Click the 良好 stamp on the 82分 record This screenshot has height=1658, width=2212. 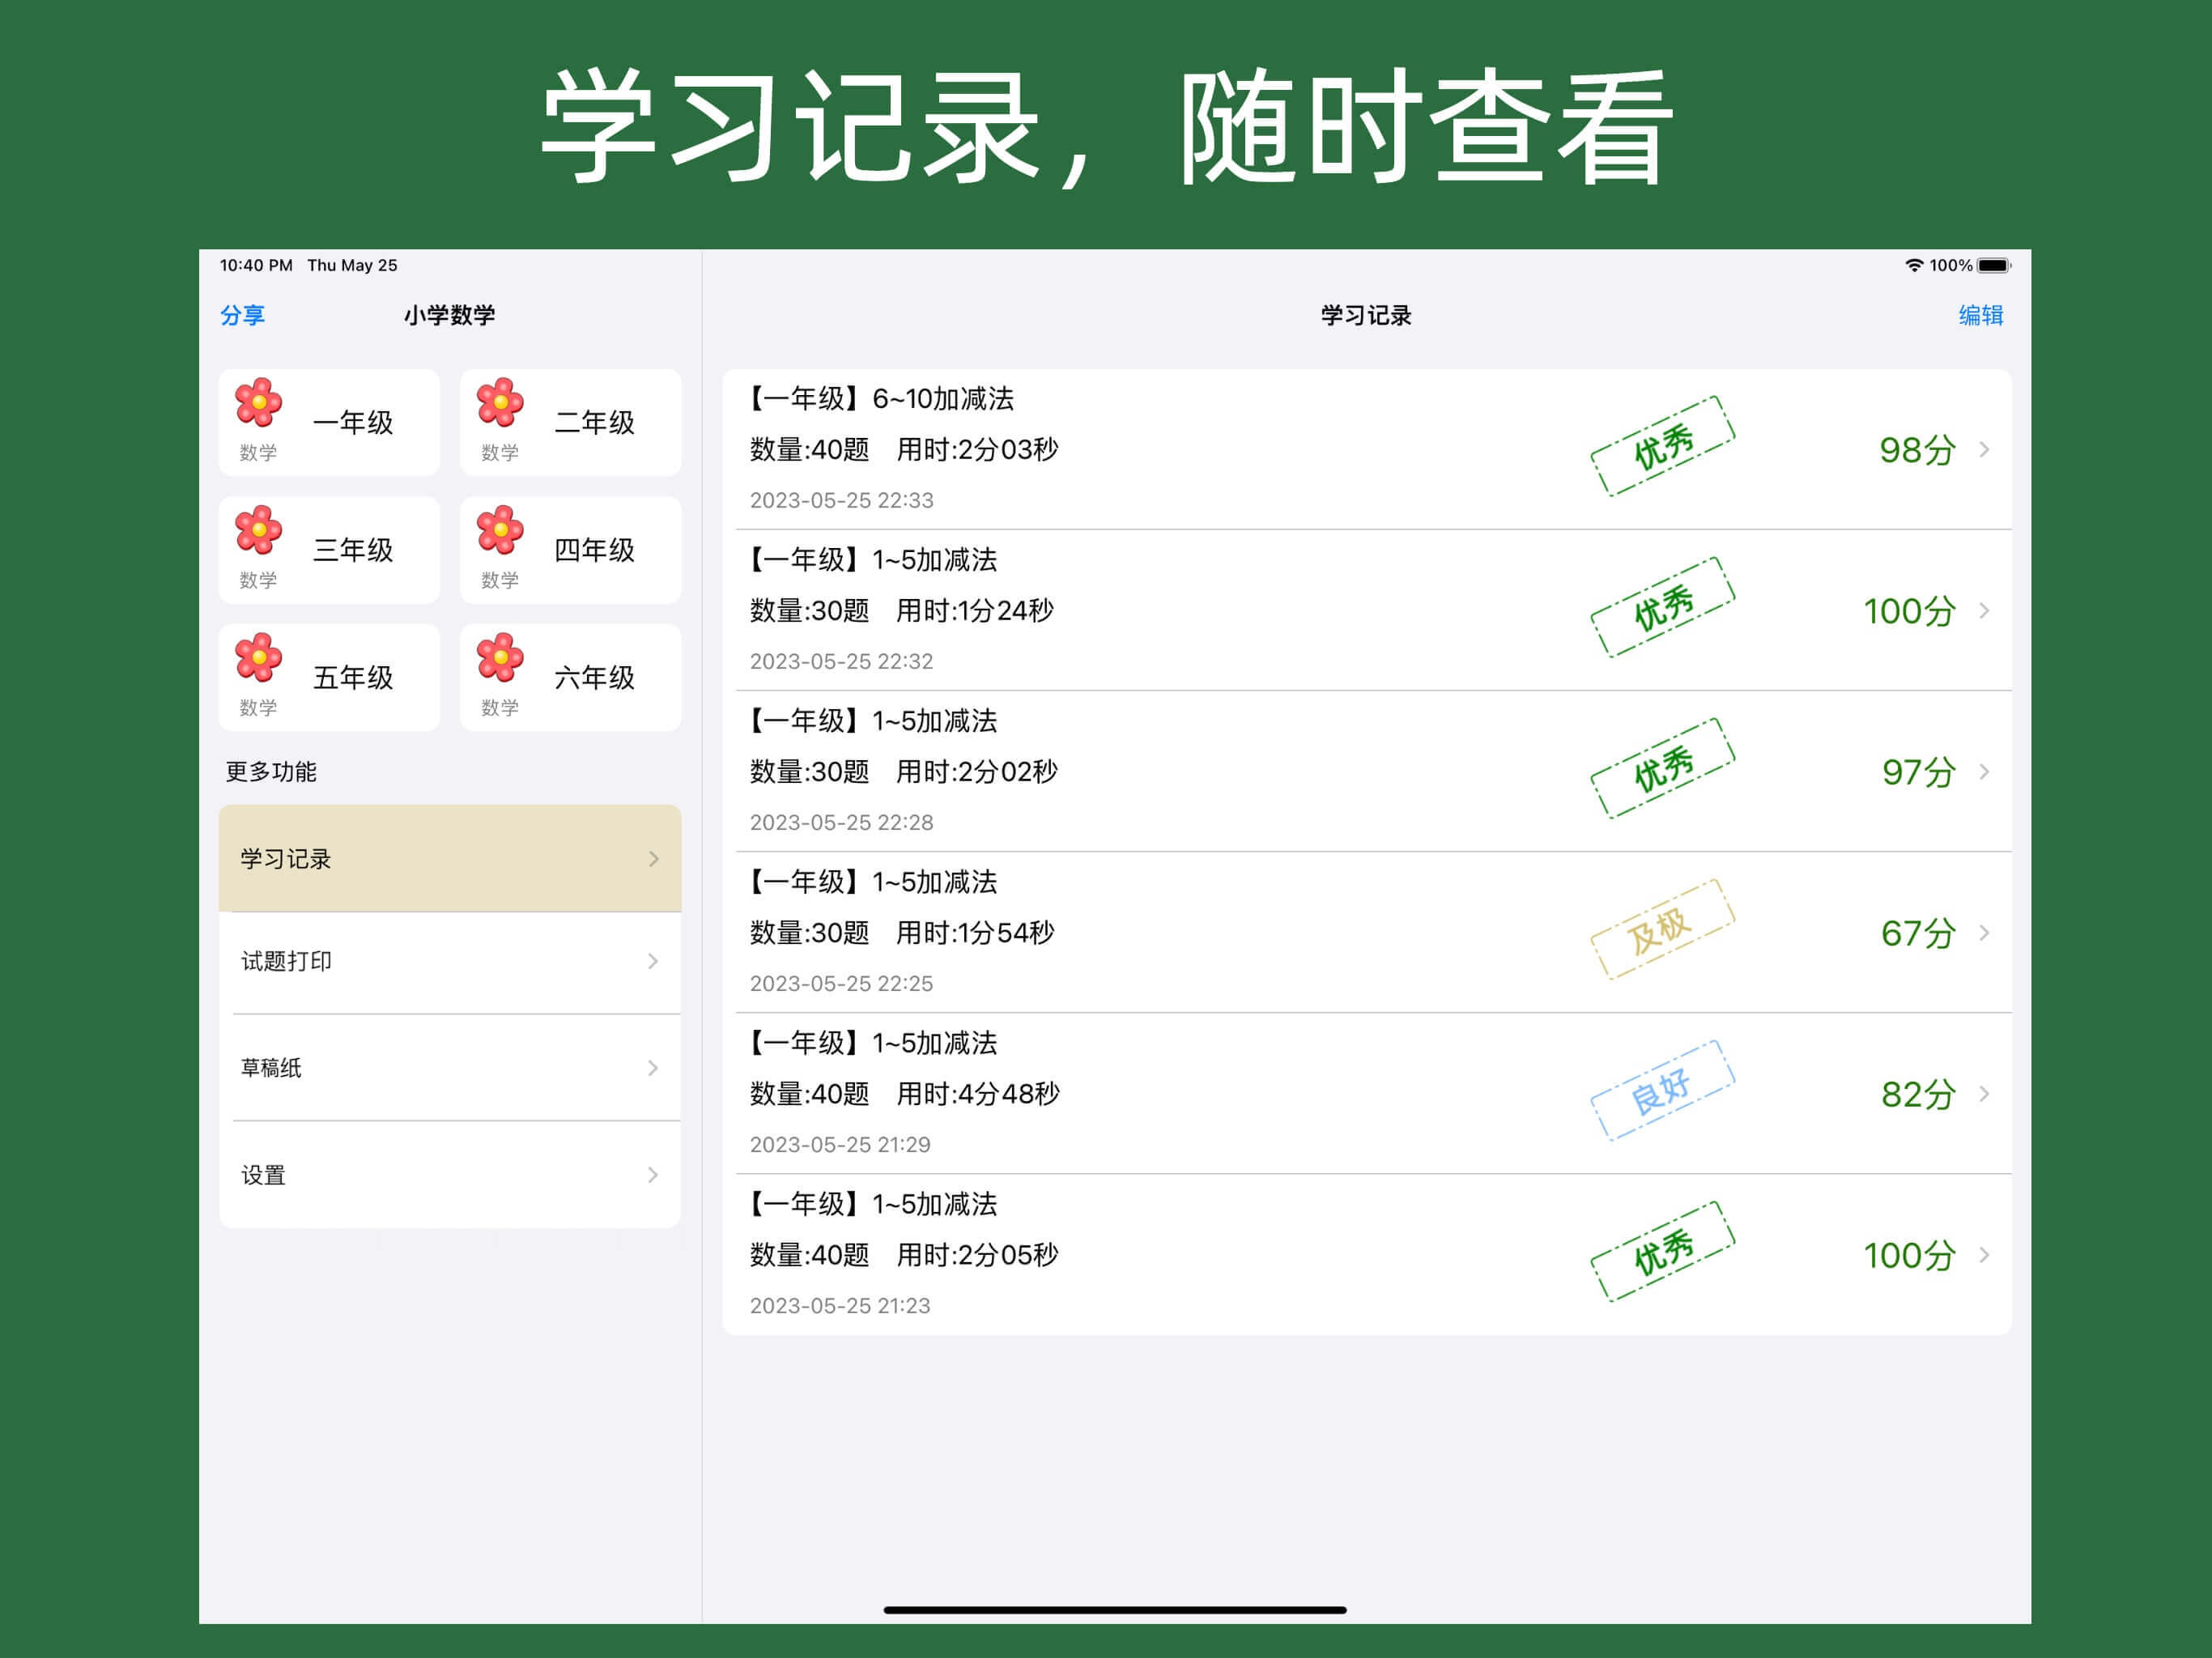1662,1091
